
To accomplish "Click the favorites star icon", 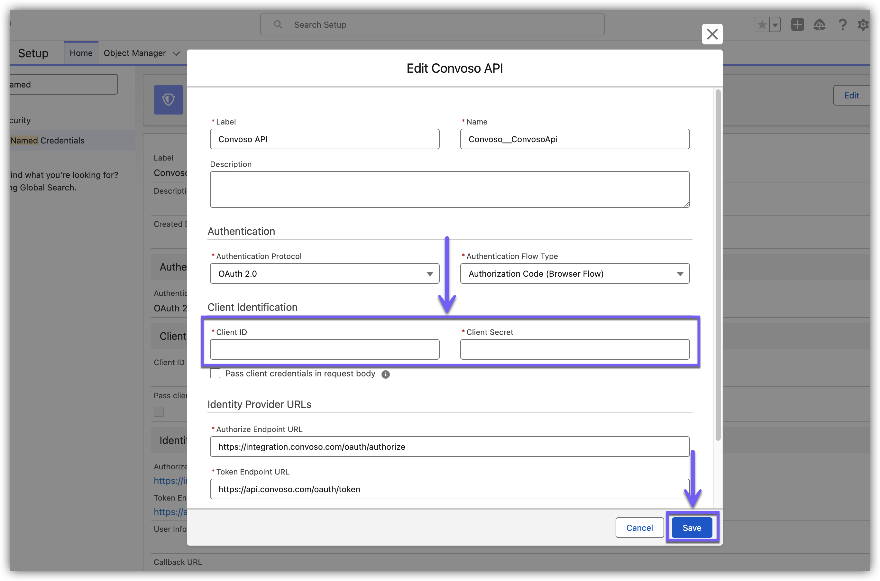I will (x=762, y=25).
